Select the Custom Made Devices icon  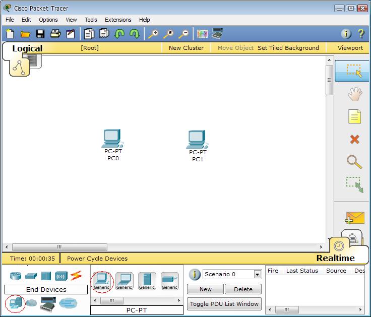click(48, 304)
